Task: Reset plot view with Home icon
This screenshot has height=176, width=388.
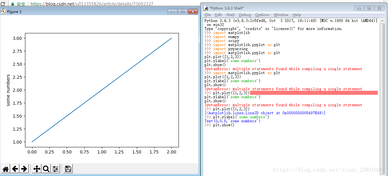Action: point(6,169)
